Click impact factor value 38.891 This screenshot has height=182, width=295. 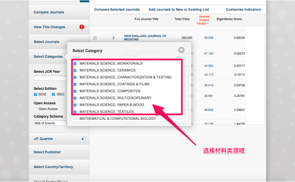tap(208, 96)
